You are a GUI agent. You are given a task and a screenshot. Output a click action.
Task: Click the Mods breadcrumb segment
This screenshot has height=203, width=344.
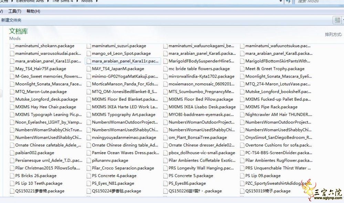coord(87,1)
